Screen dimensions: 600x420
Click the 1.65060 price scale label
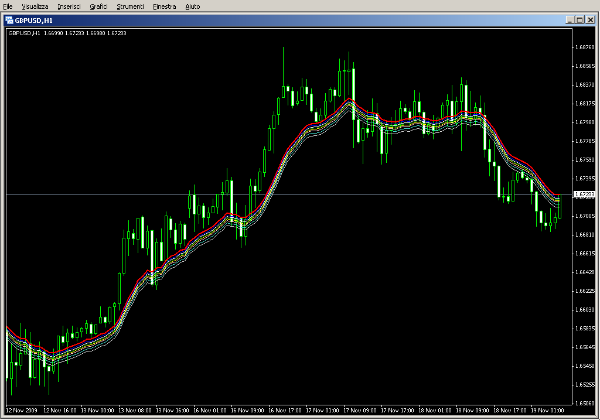point(585,404)
